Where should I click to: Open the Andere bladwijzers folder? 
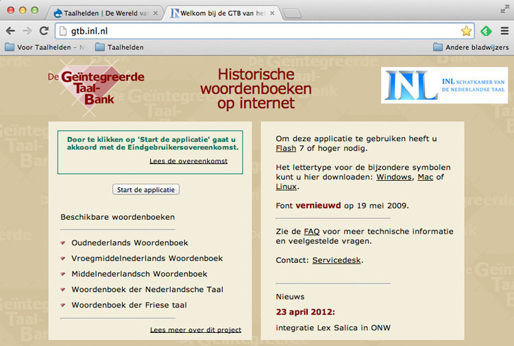coord(471,47)
